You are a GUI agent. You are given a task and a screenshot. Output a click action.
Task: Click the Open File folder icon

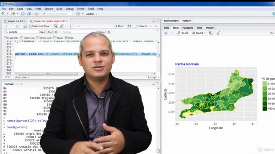[13, 14]
